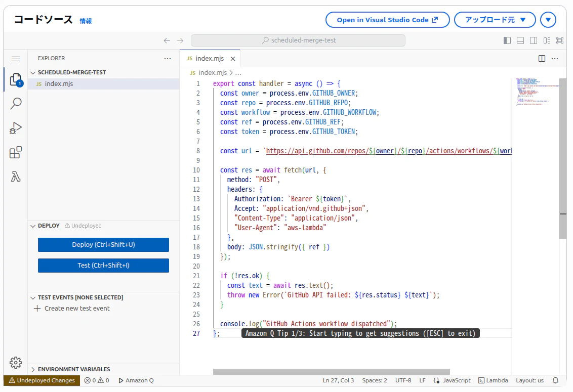Viewport: 573px width, 392px height.
Task: Click Create new test event
Action: pyautogui.click(x=72, y=309)
